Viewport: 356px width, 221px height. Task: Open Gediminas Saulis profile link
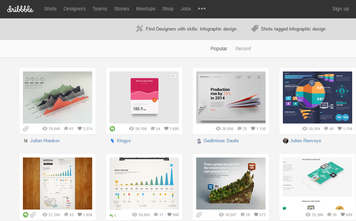221,141
